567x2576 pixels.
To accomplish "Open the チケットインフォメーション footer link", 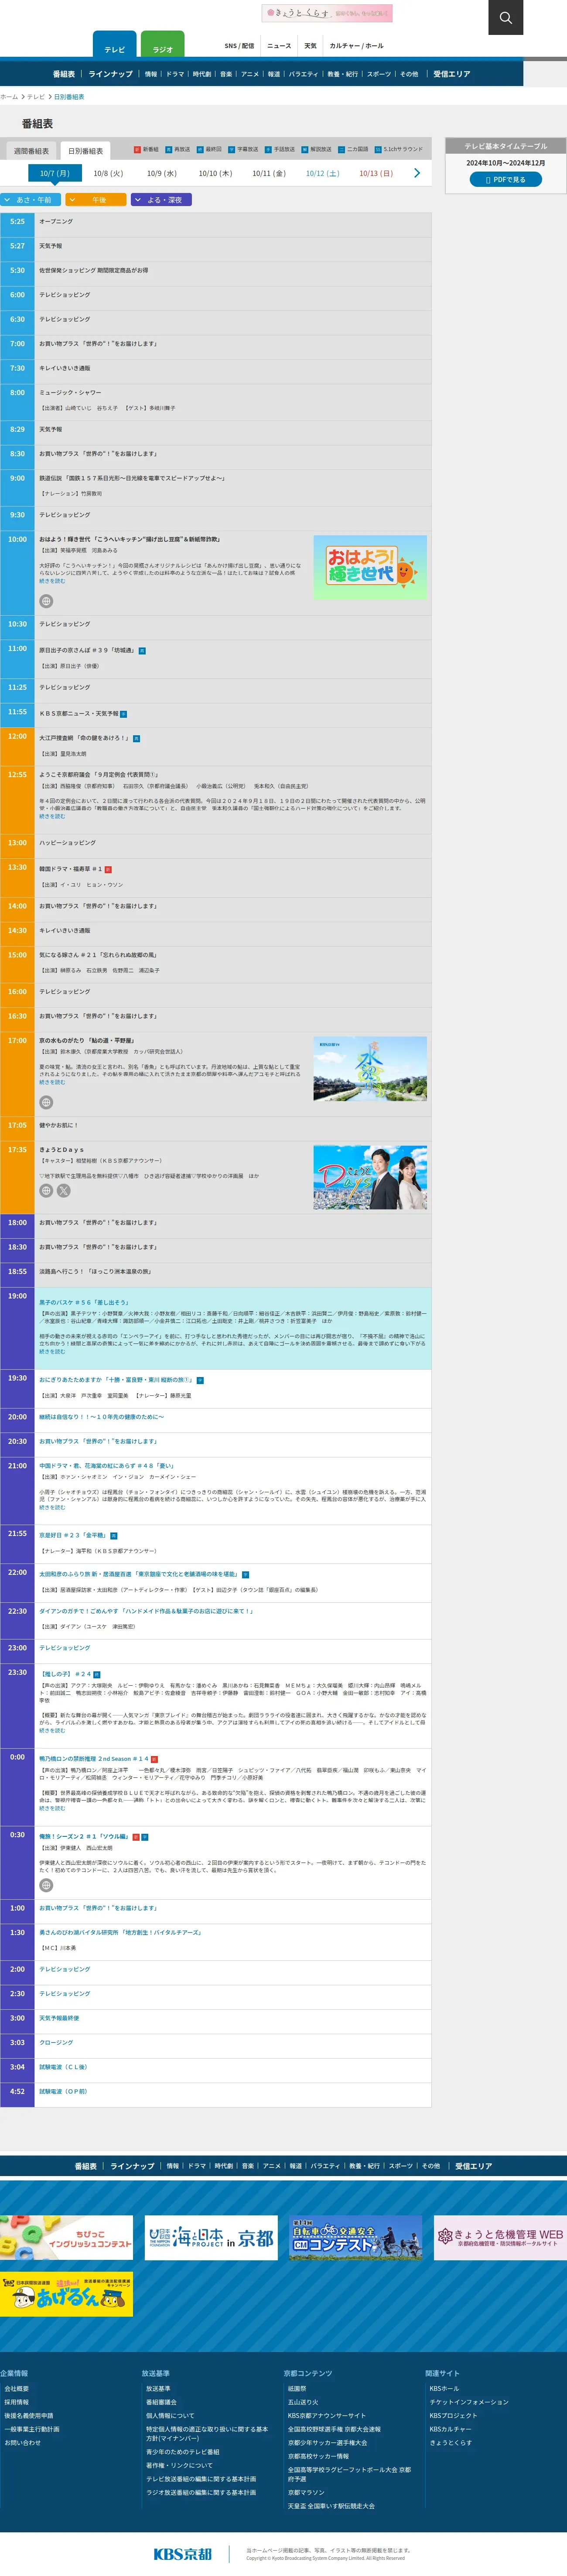I will click(469, 2402).
